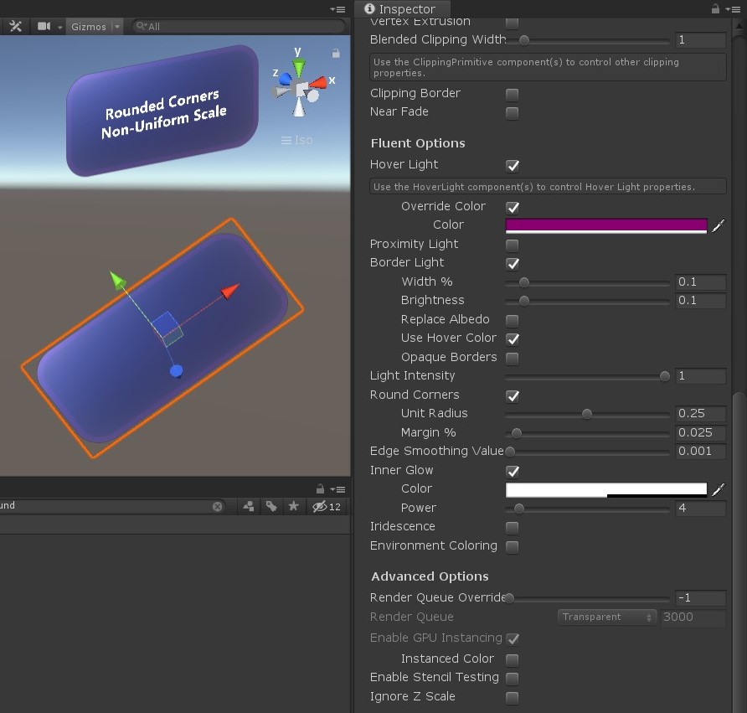Click the green Y axis cone on gizmo
Screen dimensions: 747x713
pyautogui.click(x=299, y=68)
